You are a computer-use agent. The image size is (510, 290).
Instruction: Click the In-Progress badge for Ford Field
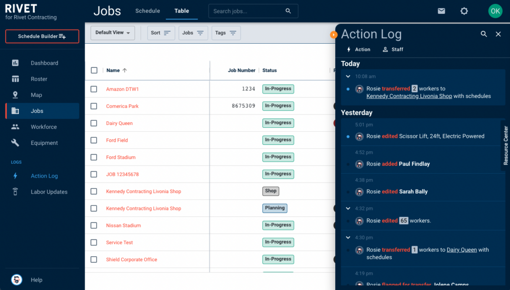pyautogui.click(x=278, y=140)
